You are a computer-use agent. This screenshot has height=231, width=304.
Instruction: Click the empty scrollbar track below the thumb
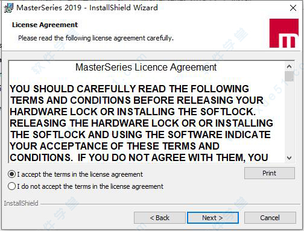point(289,117)
